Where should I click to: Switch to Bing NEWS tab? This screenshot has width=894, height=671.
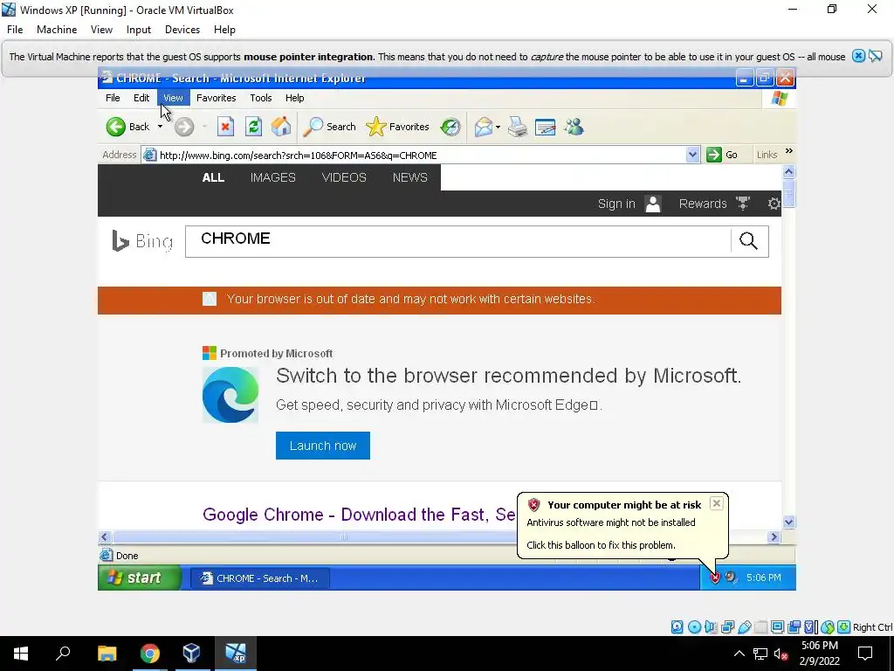pos(410,177)
